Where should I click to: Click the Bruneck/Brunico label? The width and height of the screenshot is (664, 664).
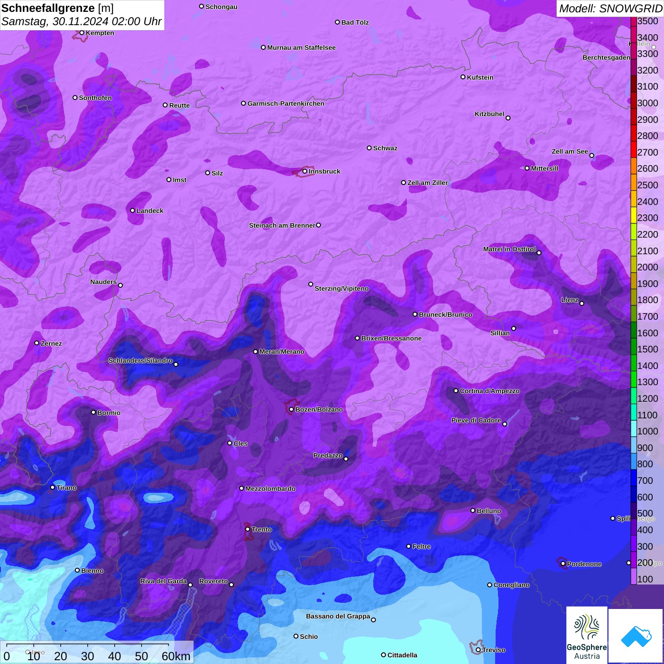point(445,314)
